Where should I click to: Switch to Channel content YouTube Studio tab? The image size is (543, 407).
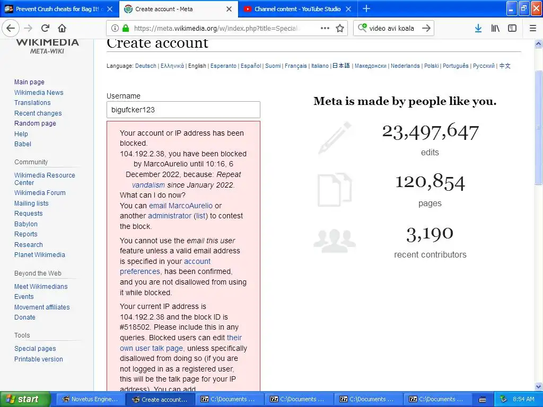point(297,9)
